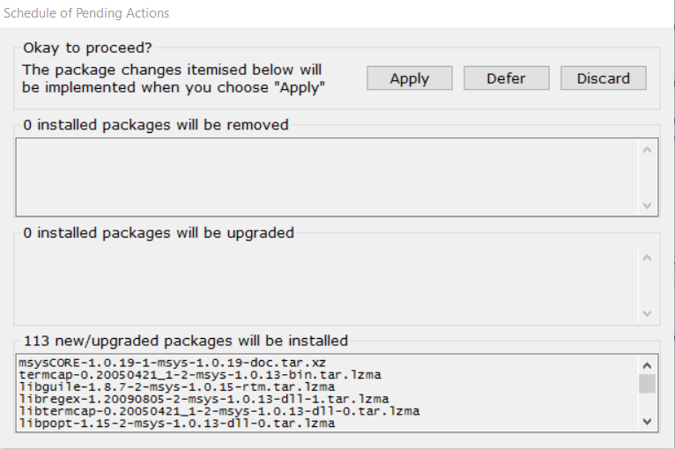675x449 pixels.
Task: Select the libpopt-1.15-2 dll package entry
Action: tap(176, 423)
